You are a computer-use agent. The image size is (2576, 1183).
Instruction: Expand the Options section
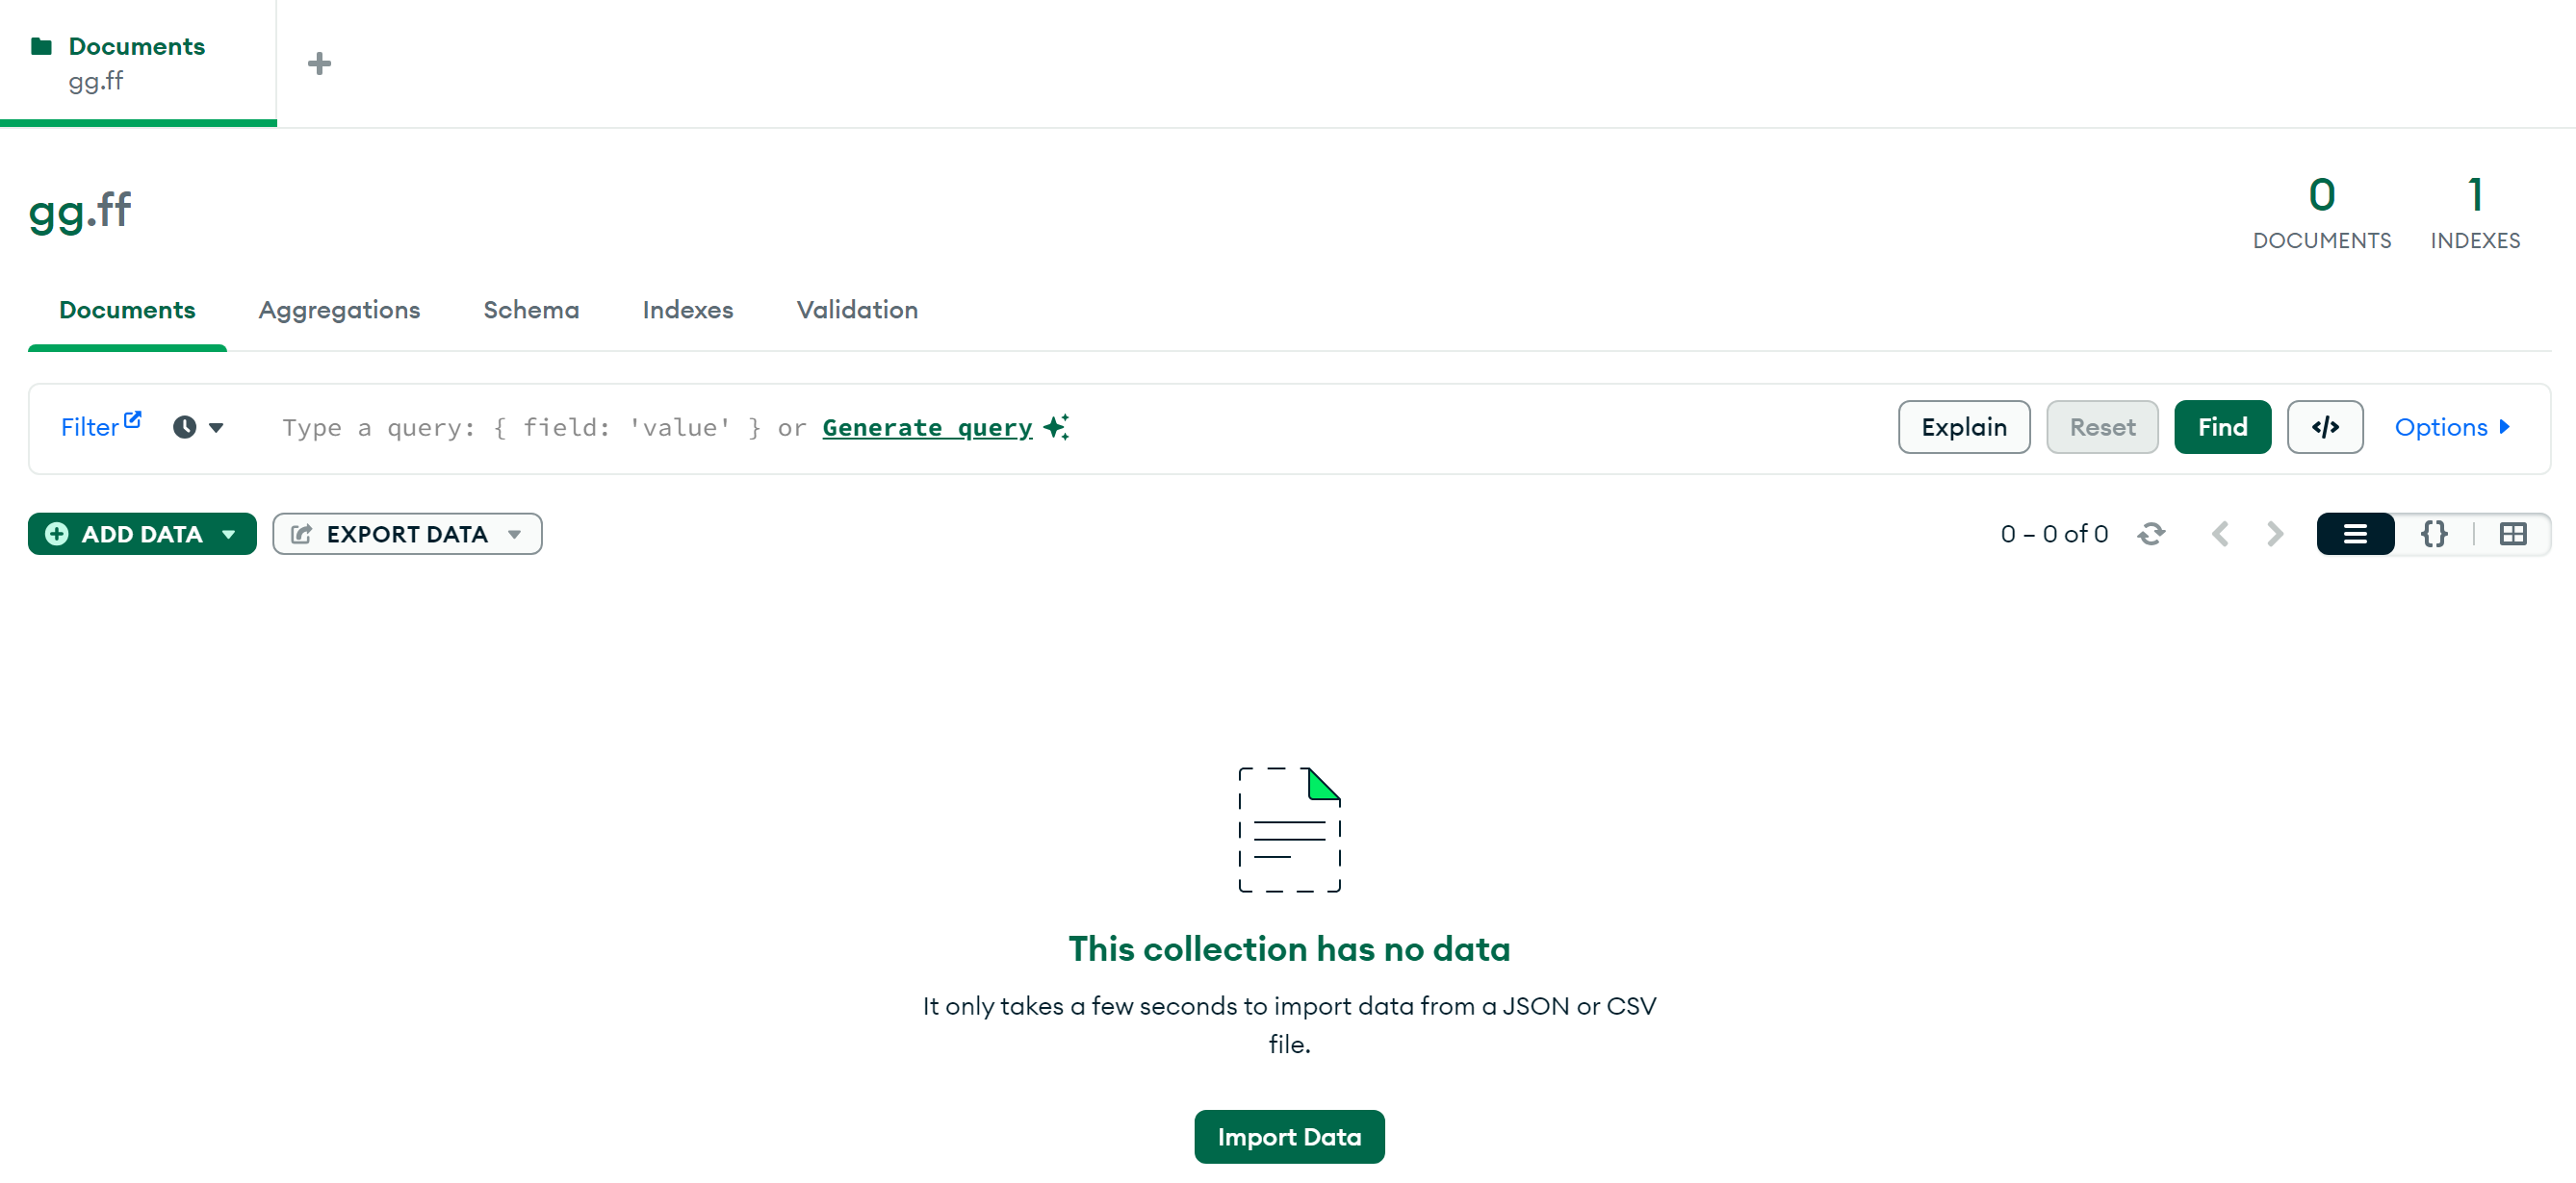point(2451,428)
